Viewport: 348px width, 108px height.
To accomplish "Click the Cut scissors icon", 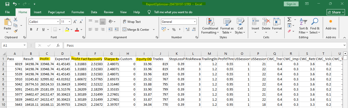I will [16, 20].
